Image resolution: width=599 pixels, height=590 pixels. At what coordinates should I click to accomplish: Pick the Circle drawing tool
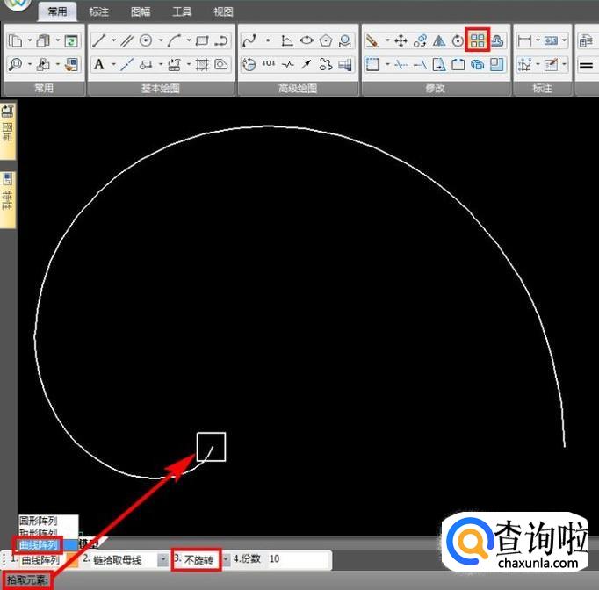tap(146, 40)
